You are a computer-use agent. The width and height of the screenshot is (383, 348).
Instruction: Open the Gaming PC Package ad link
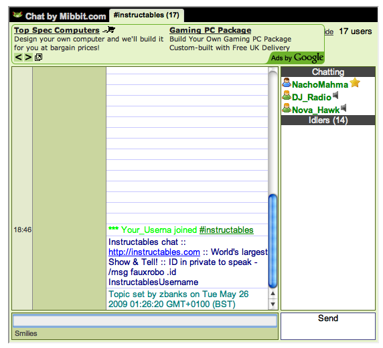point(210,30)
